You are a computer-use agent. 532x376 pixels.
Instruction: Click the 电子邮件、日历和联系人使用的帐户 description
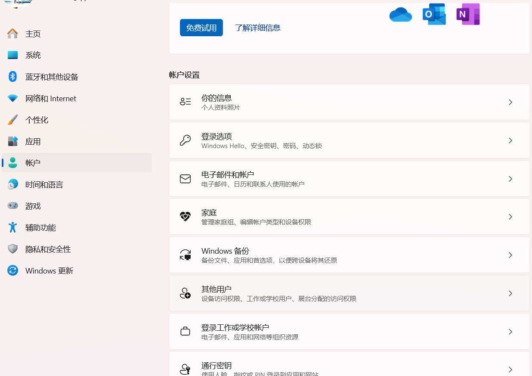pos(253,184)
